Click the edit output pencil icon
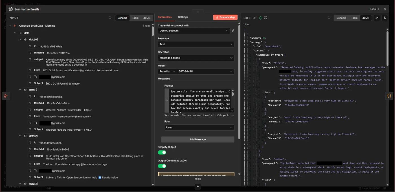 tap(377, 18)
